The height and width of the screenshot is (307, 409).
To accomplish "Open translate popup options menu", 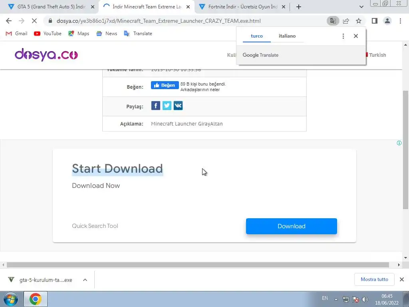I will (x=343, y=36).
